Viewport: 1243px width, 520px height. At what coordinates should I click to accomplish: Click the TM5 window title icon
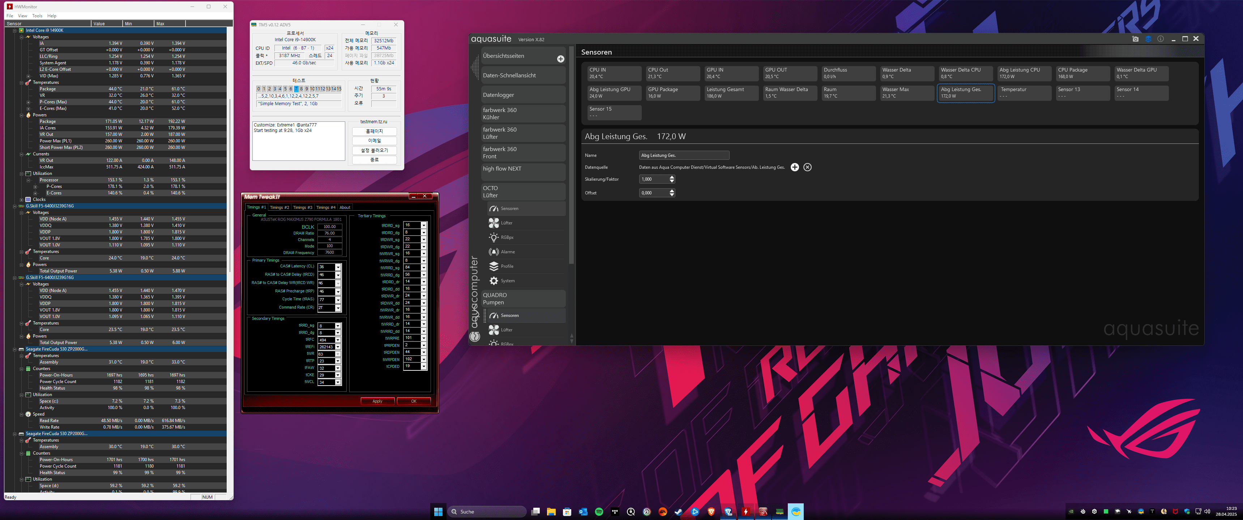[x=254, y=25]
